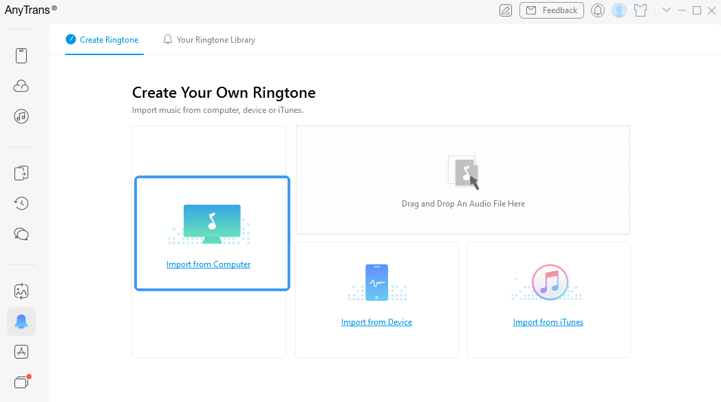This screenshot has width=721, height=402.
Task: Maximize the AnyTrans window
Action: coord(697,10)
